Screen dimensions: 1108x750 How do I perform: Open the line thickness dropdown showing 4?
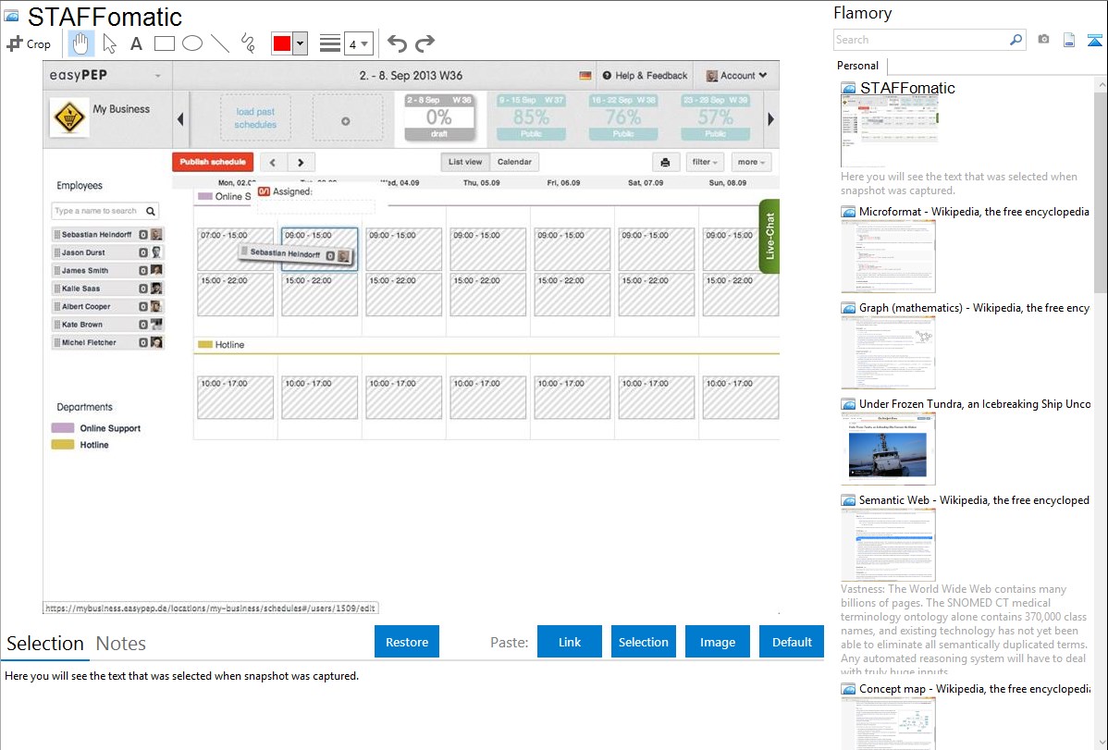tap(359, 43)
